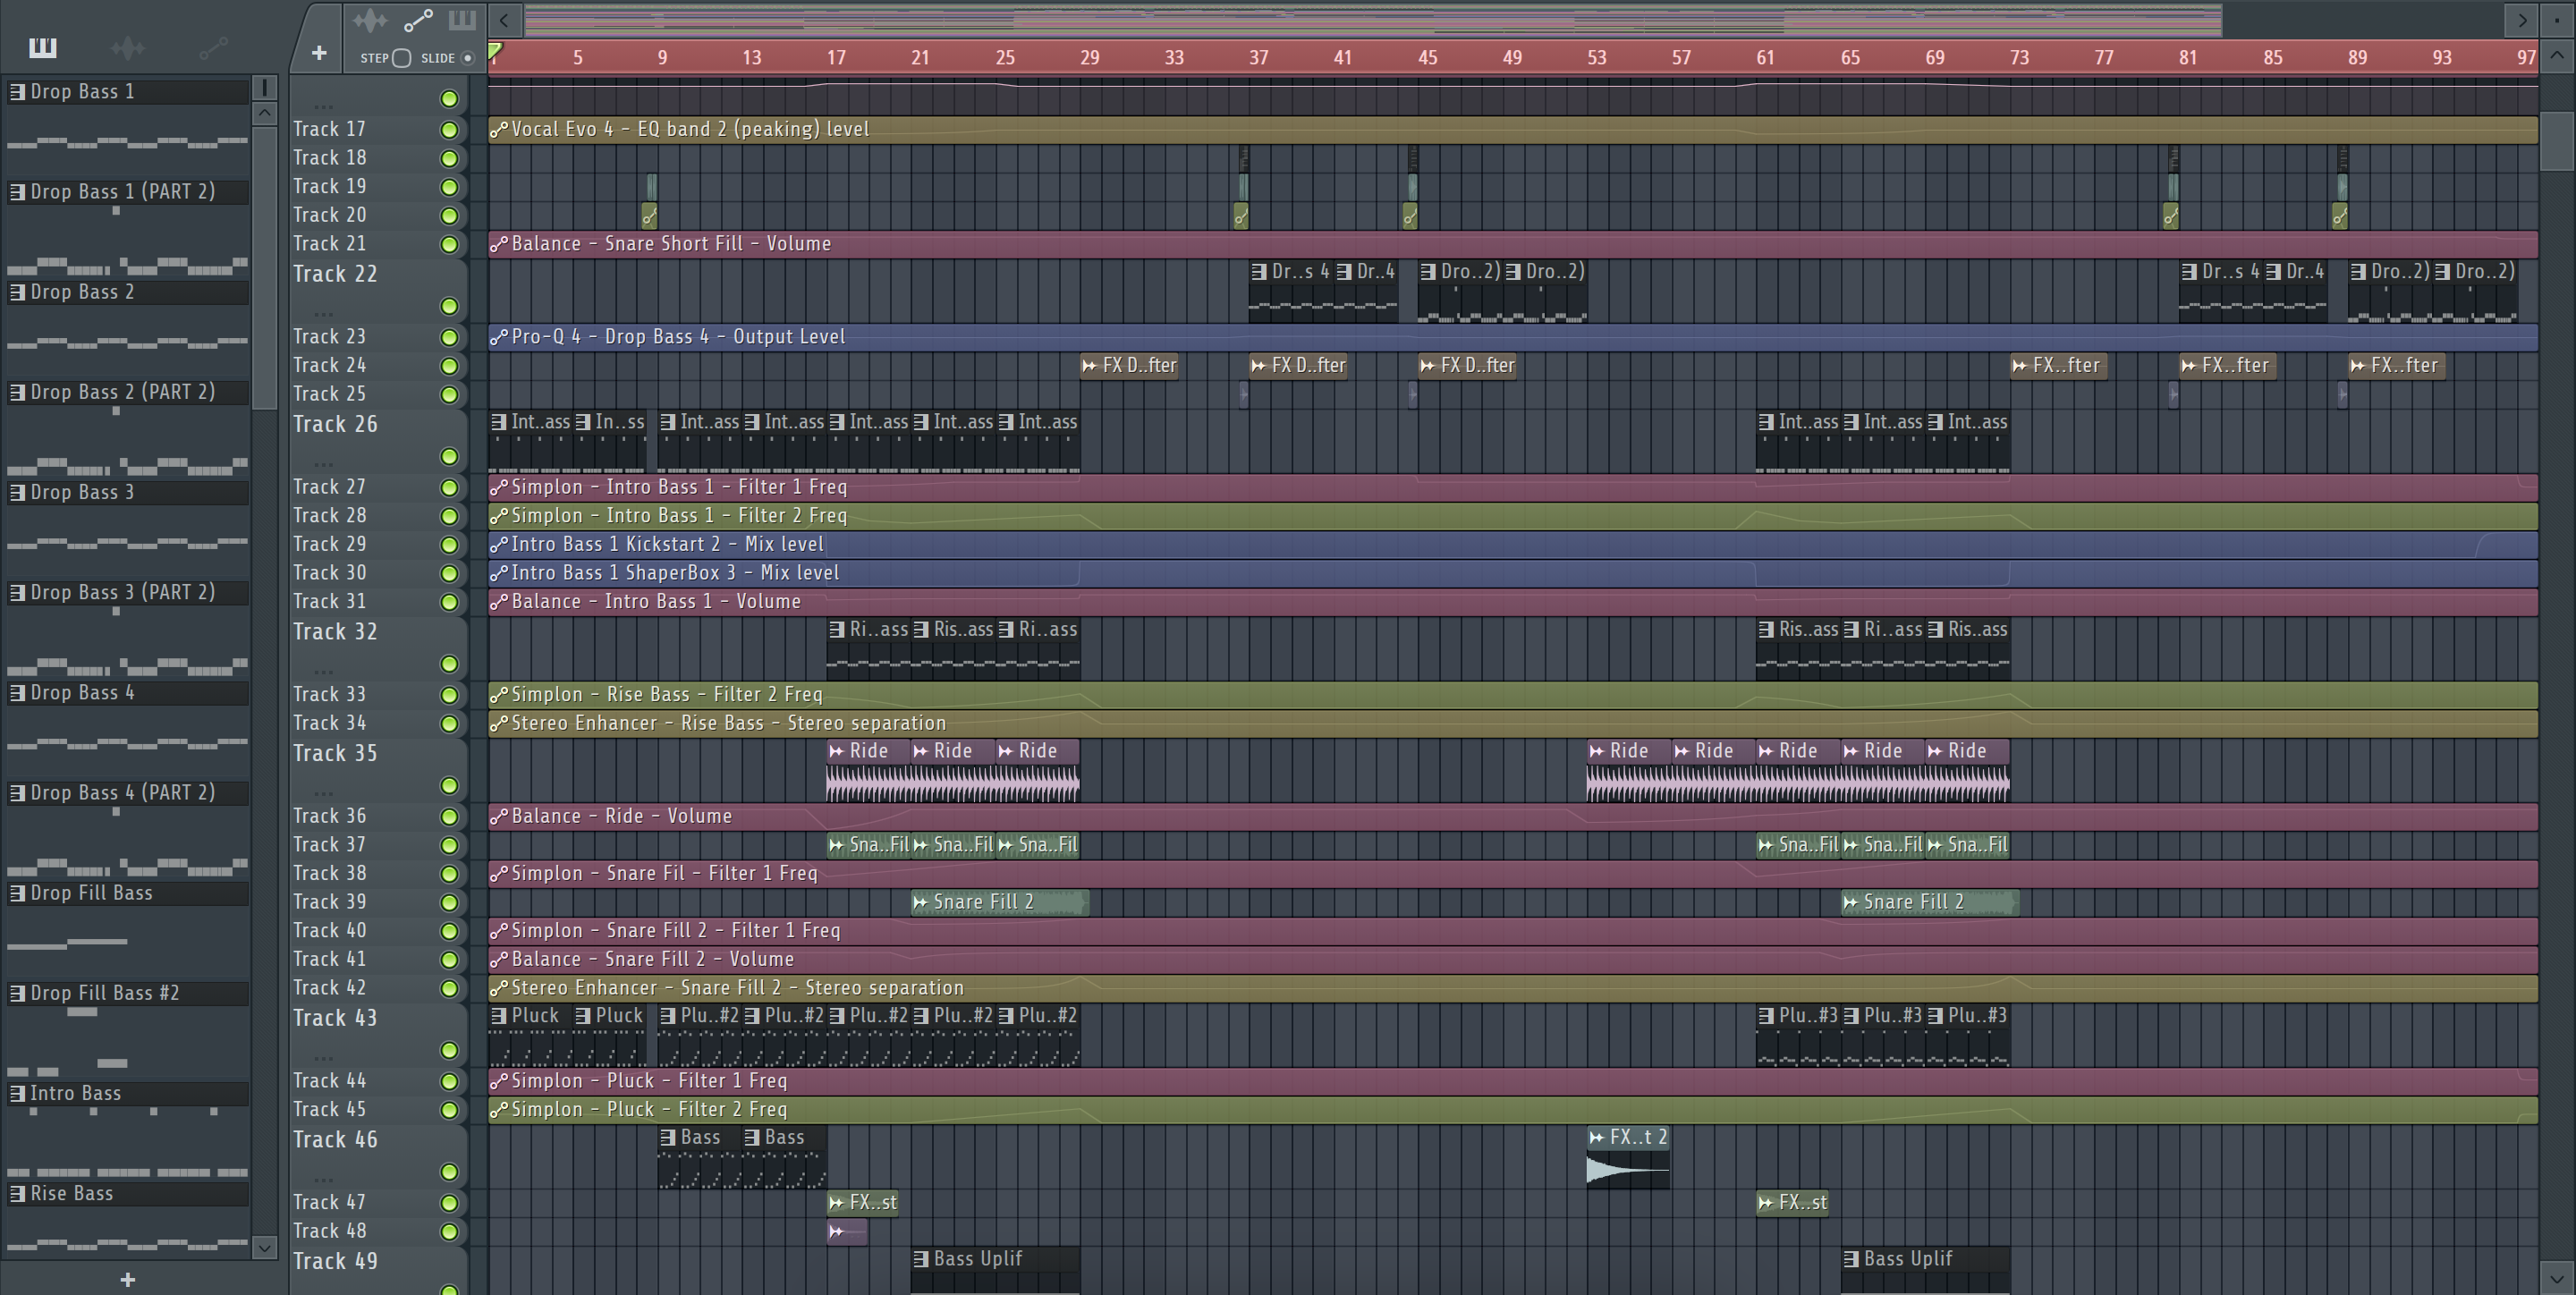This screenshot has width=2576, height=1295.
Task: Mute Track 35 using its green LED
Action: [x=449, y=786]
